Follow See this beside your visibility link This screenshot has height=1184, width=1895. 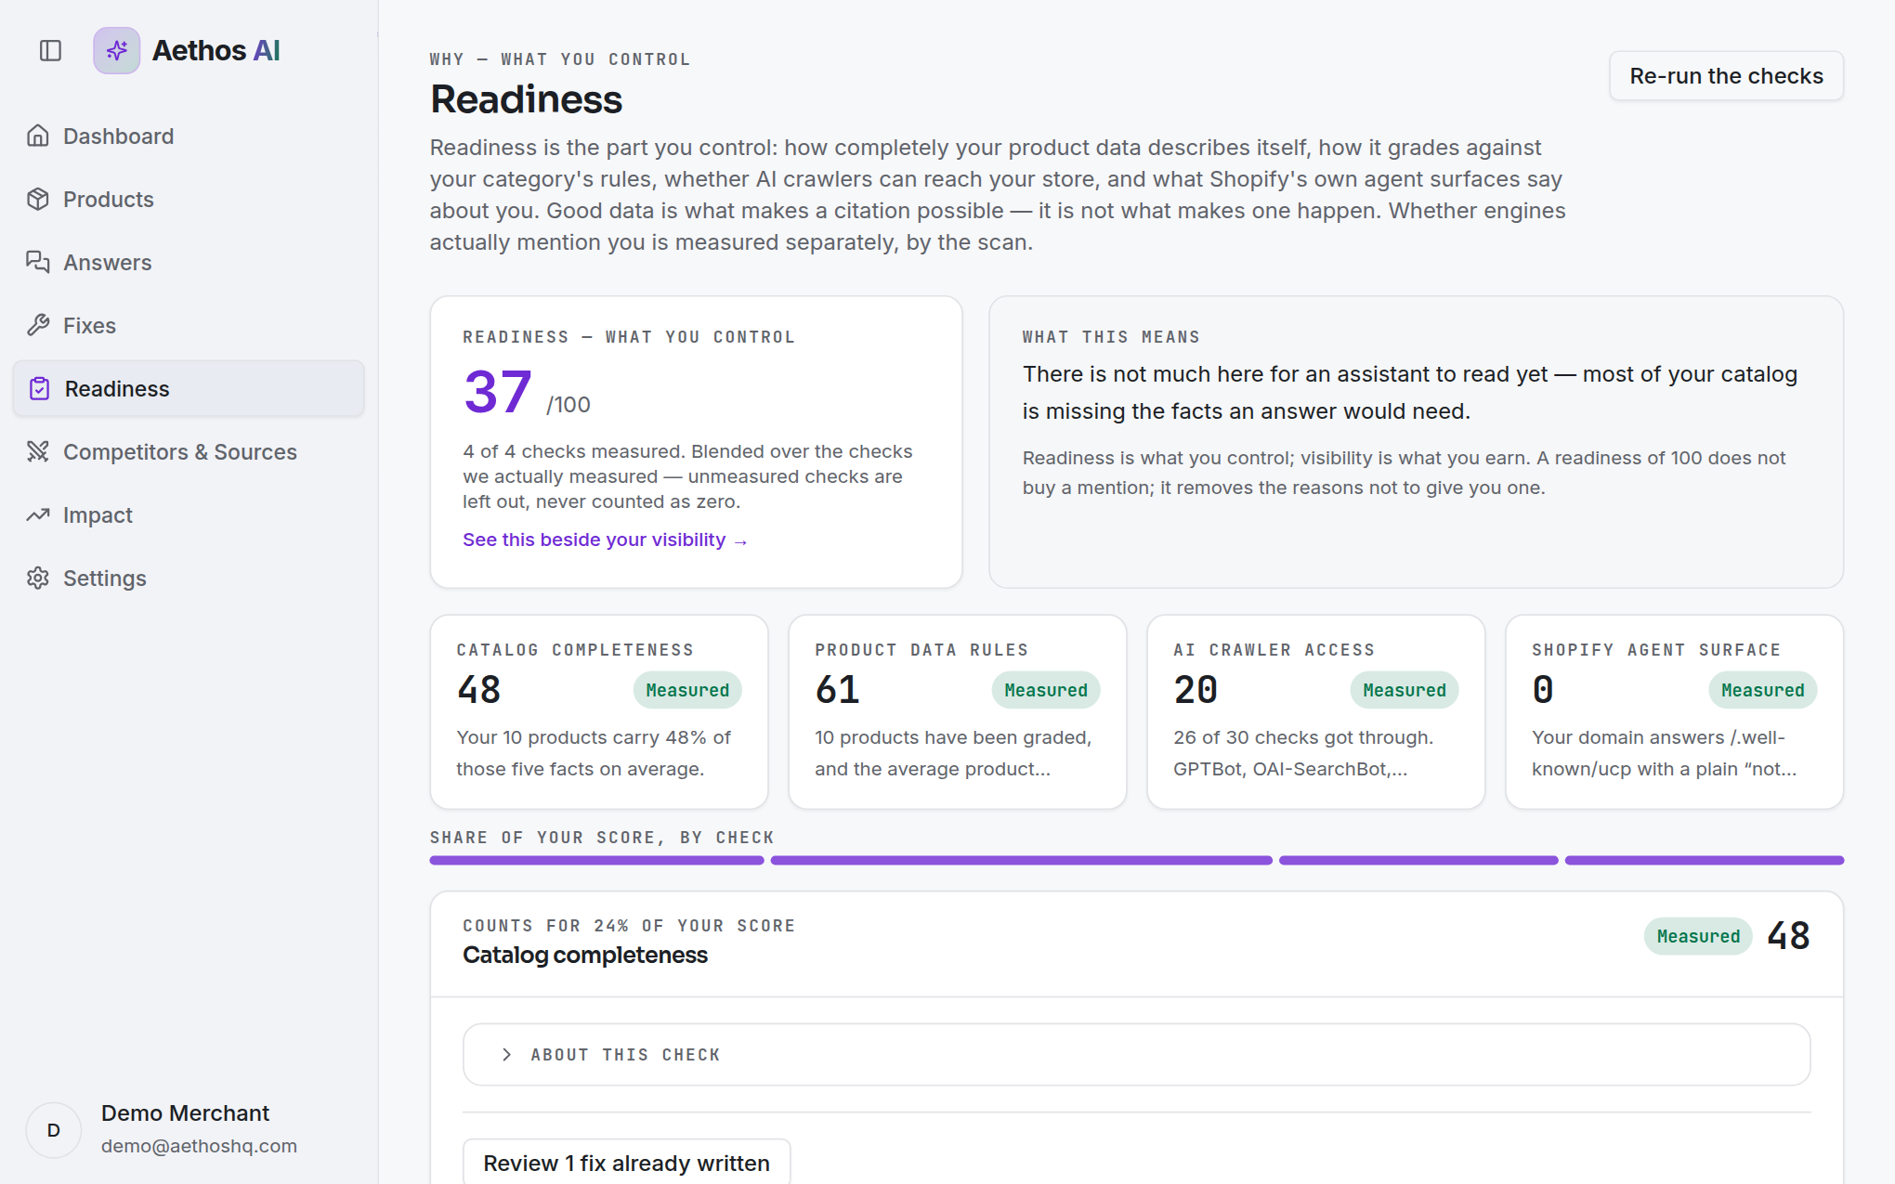pos(605,540)
